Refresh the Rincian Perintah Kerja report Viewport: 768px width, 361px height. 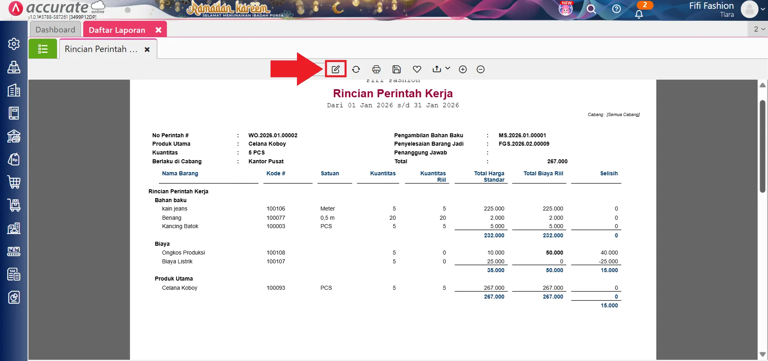356,69
